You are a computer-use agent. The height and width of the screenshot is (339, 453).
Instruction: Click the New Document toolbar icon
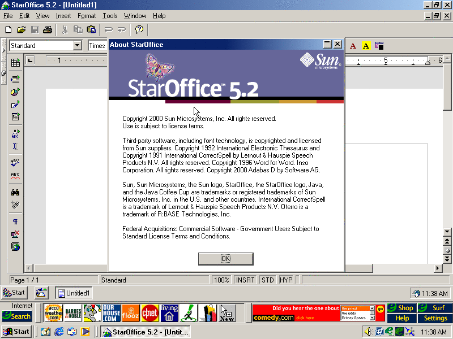tap(8, 30)
